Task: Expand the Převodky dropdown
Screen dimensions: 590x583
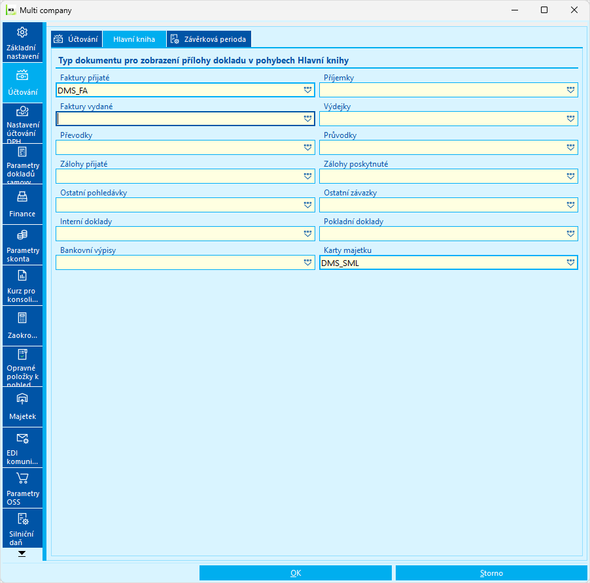Action: 307,147
